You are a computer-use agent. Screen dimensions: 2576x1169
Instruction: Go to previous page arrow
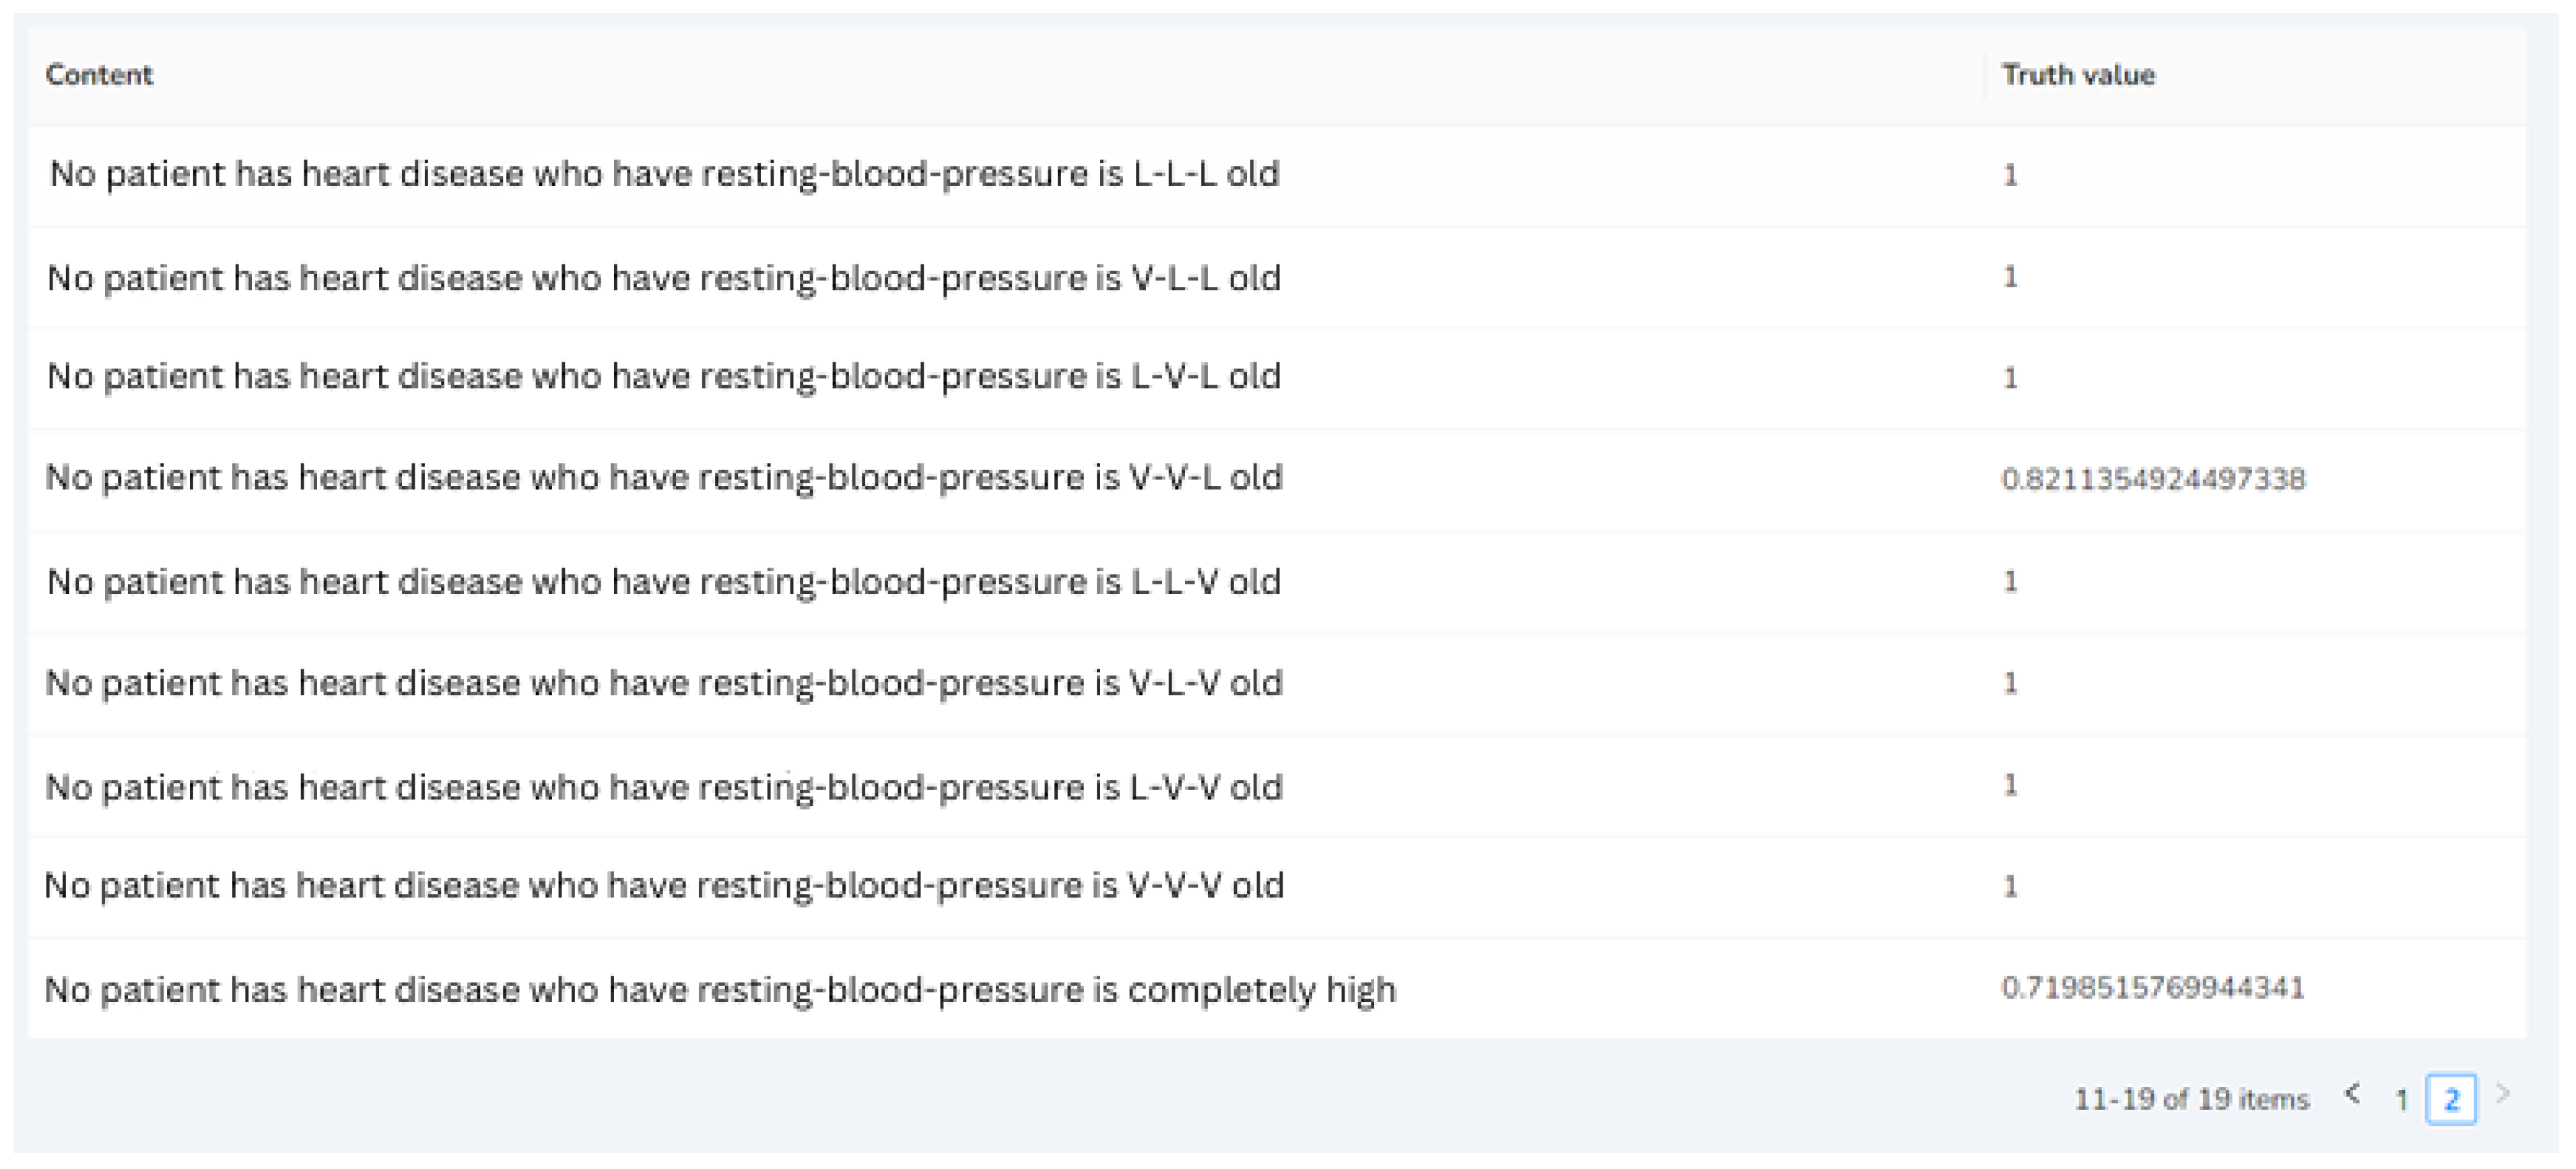coord(2353,1095)
